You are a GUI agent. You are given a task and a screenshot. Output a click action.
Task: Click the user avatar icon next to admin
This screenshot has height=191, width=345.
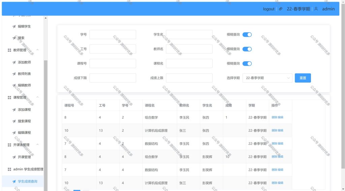pos(316,9)
